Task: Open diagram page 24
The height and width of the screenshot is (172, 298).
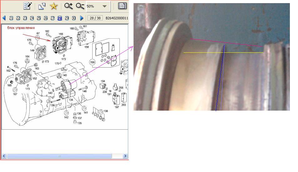Action: click(32, 18)
